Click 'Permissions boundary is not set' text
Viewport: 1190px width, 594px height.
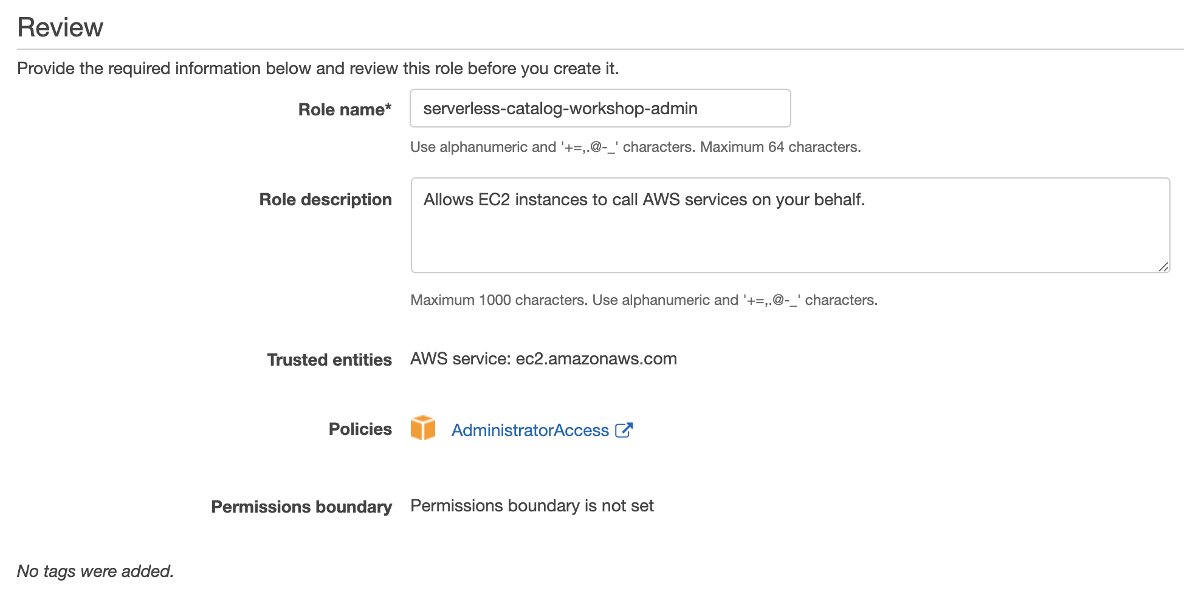coord(532,505)
